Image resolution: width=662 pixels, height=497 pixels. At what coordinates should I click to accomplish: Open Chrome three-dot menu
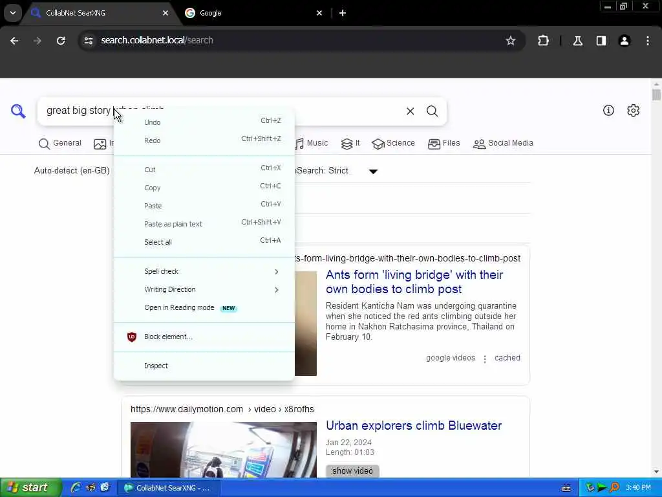click(648, 41)
